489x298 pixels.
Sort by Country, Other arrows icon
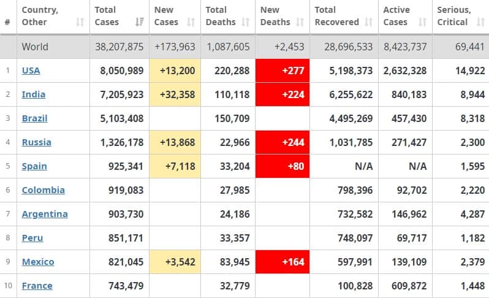tap(80, 22)
